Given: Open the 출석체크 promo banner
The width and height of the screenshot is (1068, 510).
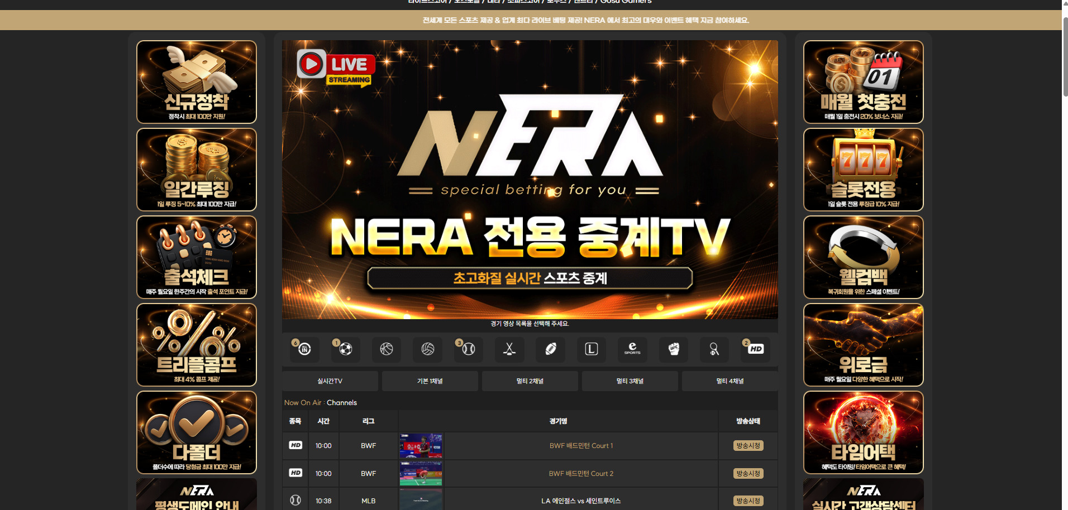Looking at the screenshot, I should (x=197, y=257).
